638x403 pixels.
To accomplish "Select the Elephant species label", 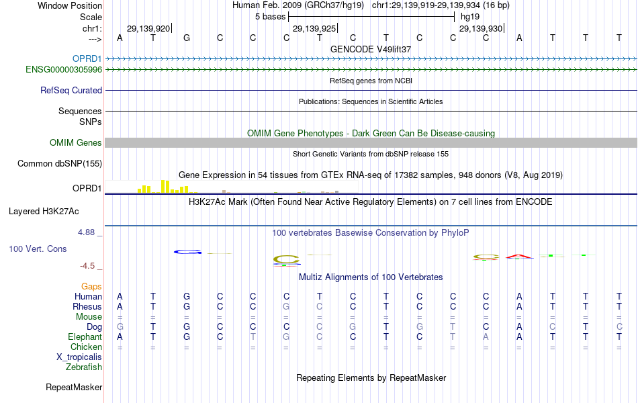I will click(x=85, y=337).
